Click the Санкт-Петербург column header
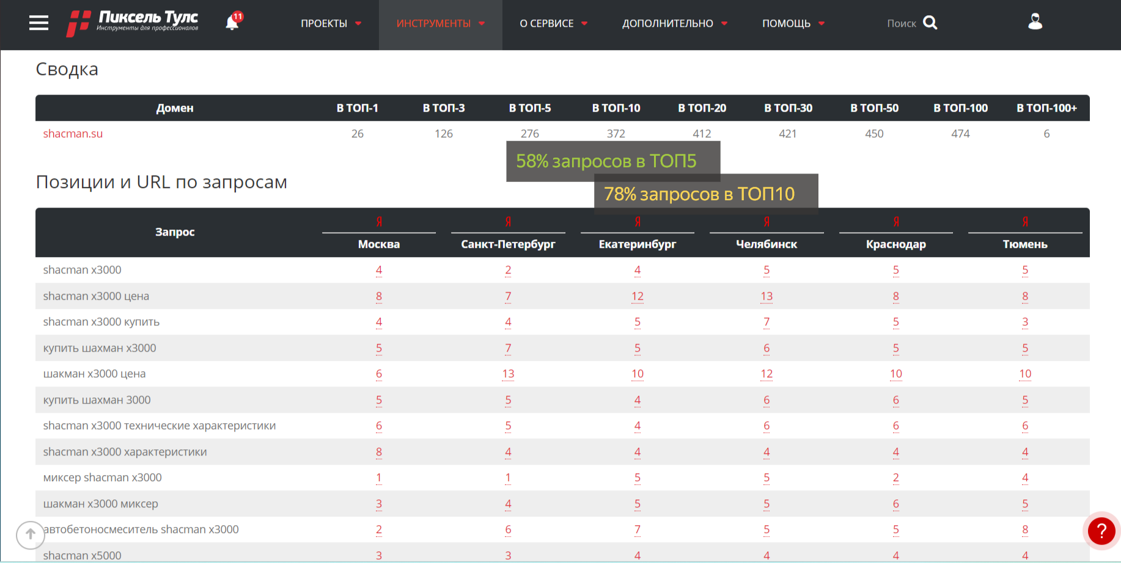 coord(508,244)
